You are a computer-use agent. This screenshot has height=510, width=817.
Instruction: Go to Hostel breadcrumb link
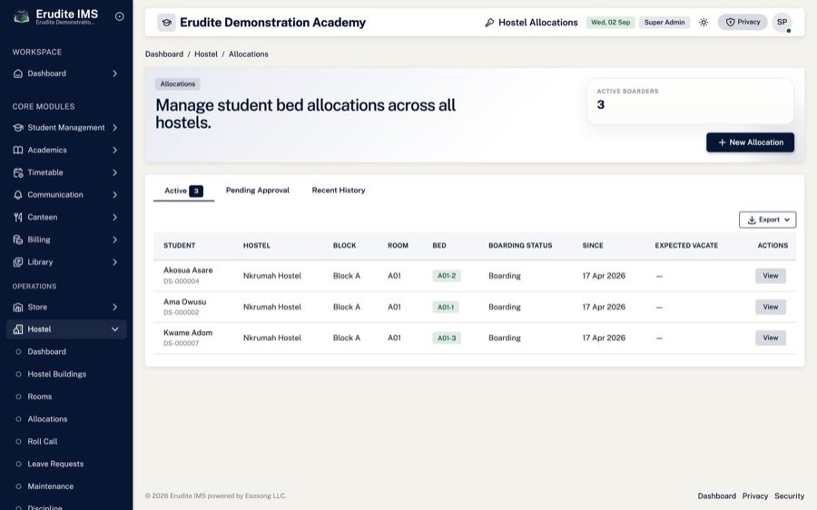coord(206,54)
